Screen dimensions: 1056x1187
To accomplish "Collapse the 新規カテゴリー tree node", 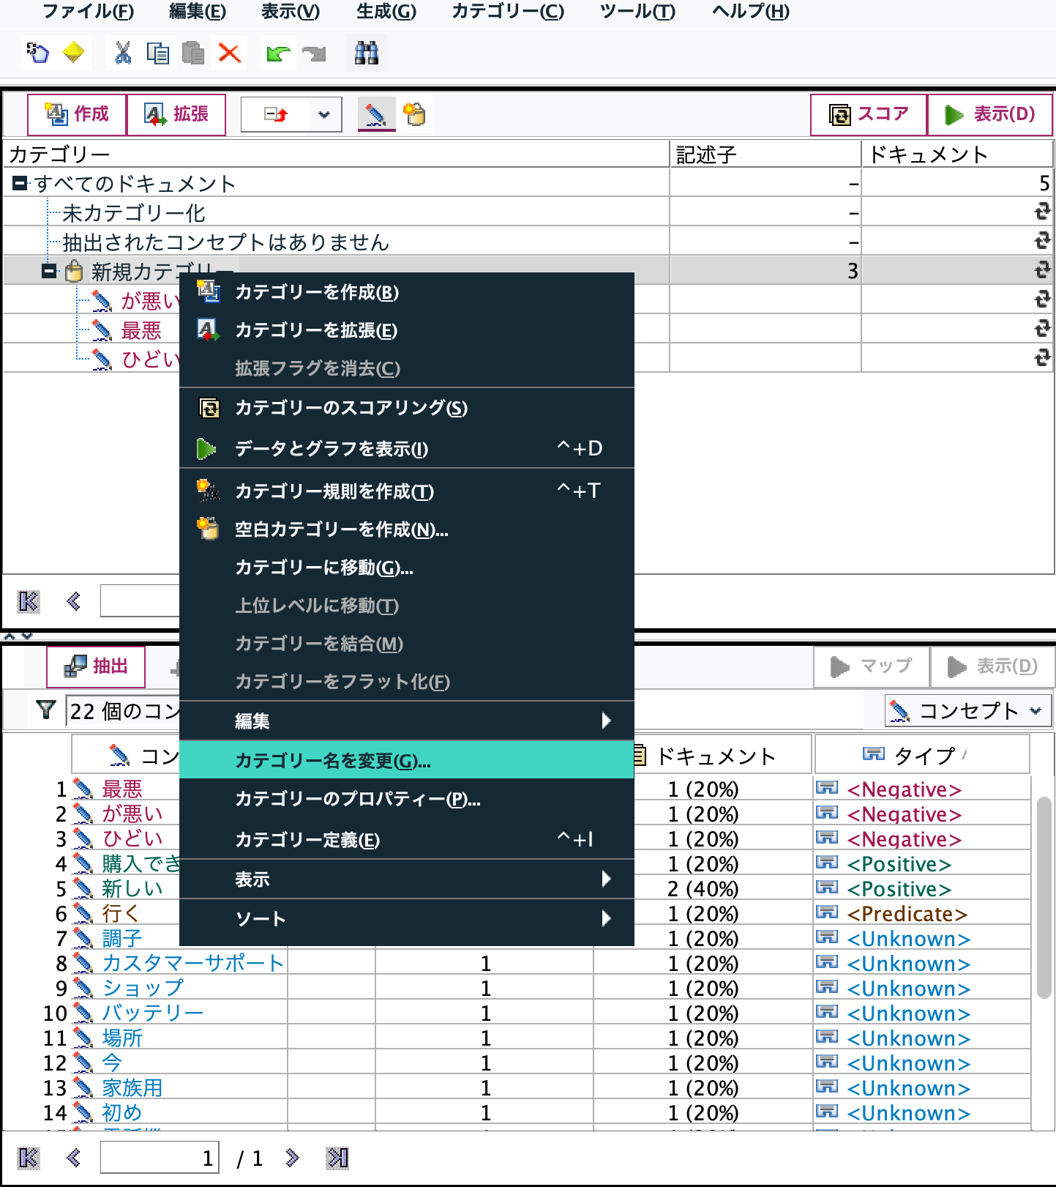I will (x=49, y=271).
